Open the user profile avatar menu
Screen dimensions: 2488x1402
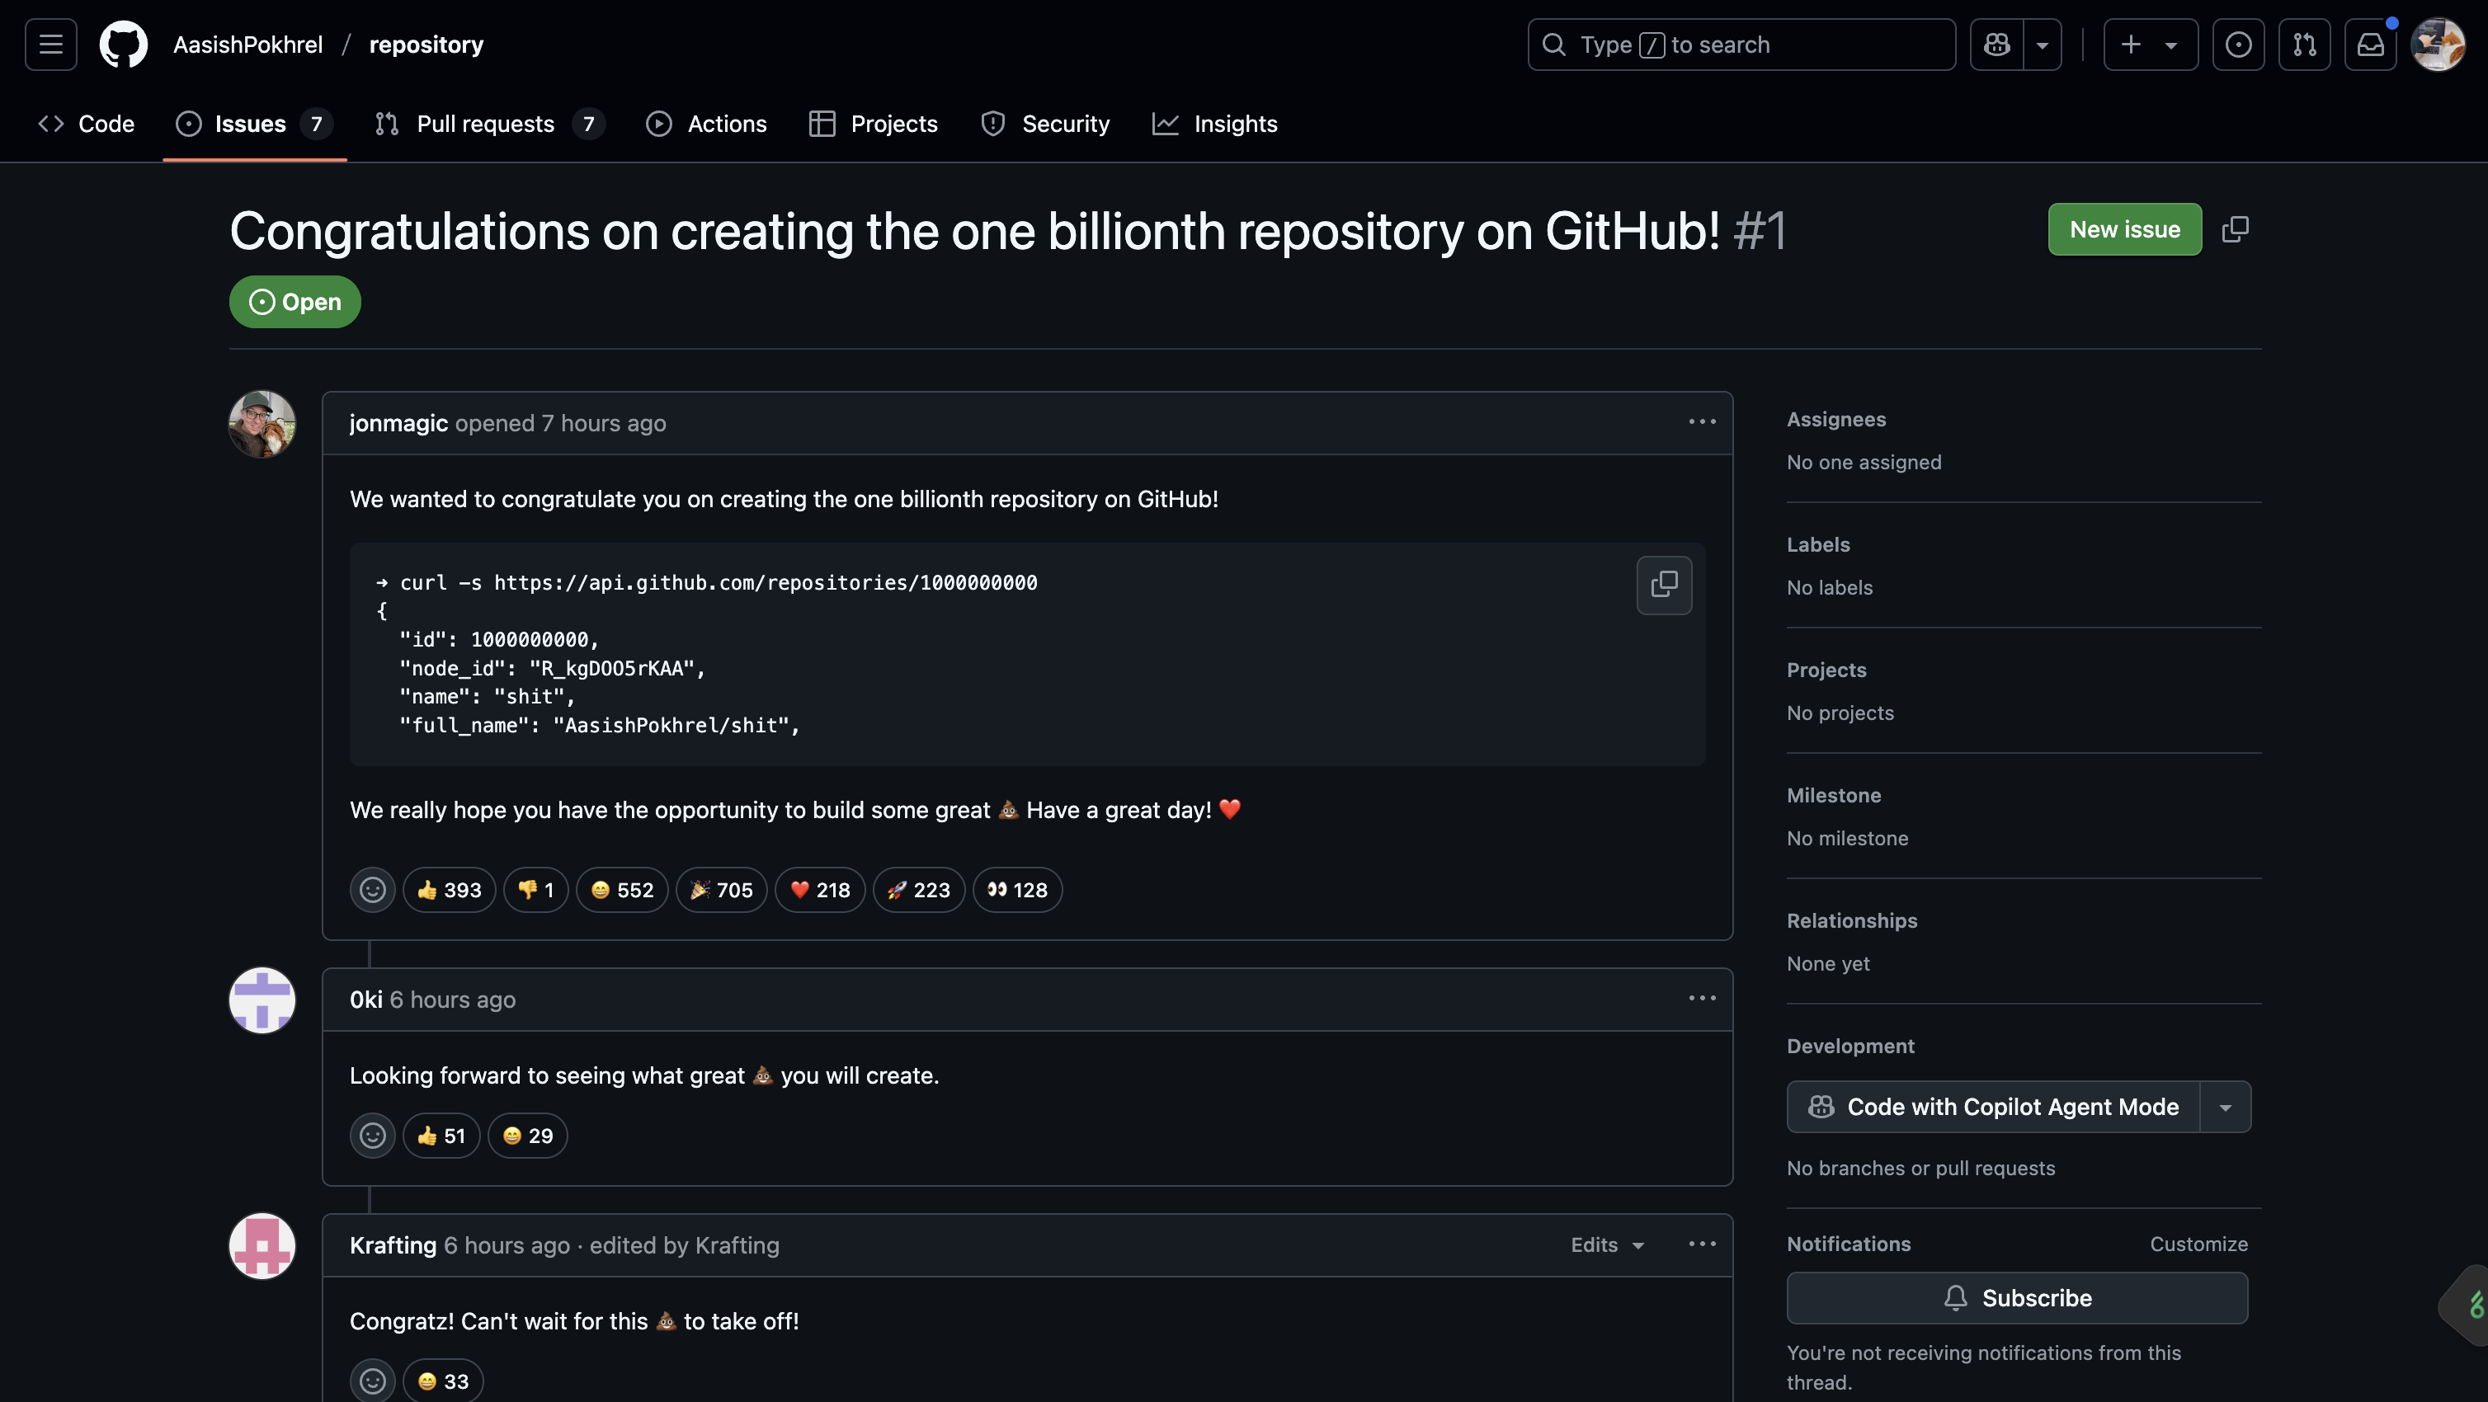(2437, 45)
